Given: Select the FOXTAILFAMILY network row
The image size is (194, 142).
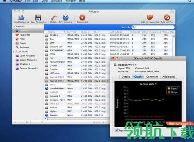Looking at the screenshot, I should [x=108, y=50].
